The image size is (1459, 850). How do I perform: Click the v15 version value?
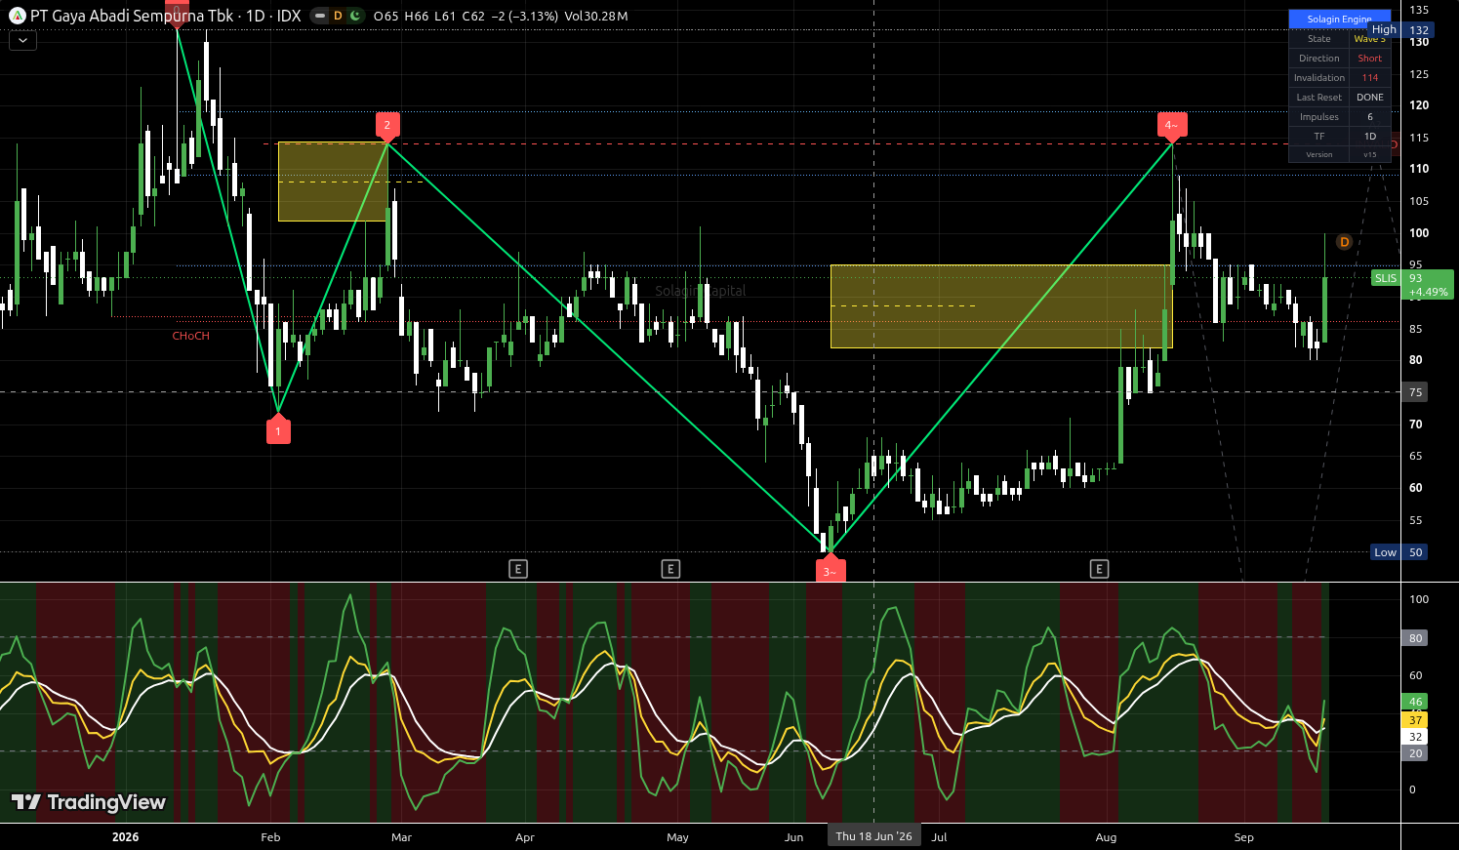point(1370,154)
